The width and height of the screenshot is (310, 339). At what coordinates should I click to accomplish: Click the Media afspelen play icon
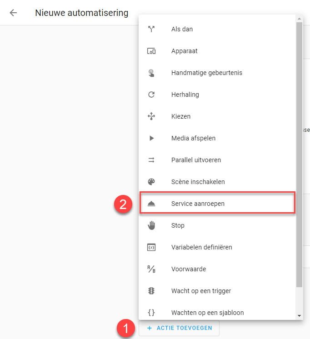151,138
